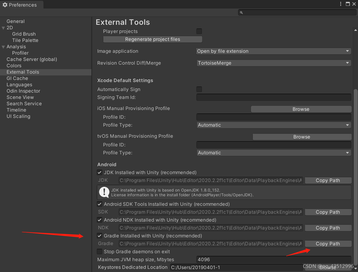Screen dimensions: 358x272
Task: Uncheck Android NDK Installed with Unity
Action: click(99, 220)
